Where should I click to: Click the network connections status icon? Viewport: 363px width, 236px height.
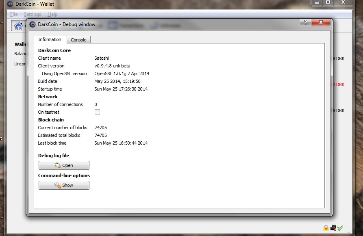333,228
